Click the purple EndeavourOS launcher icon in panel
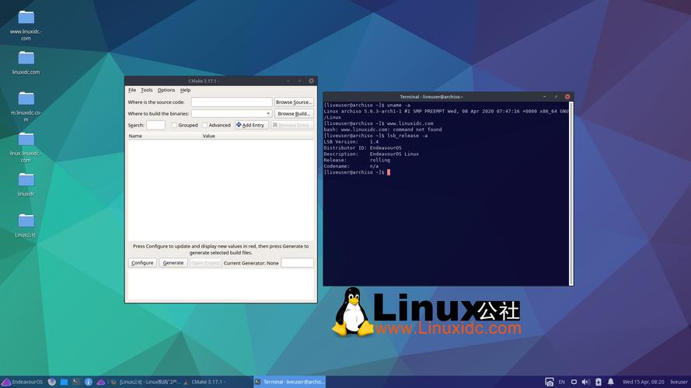The height and width of the screenshot is (388, 691). 100,382
